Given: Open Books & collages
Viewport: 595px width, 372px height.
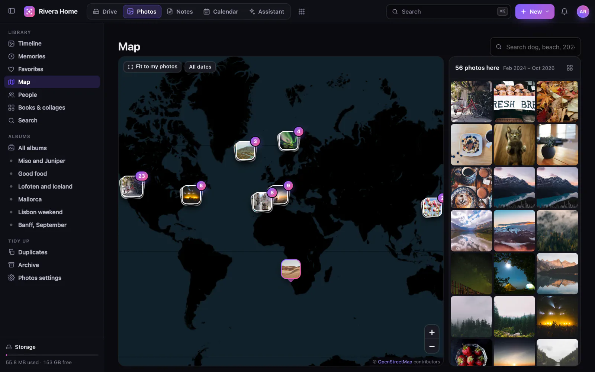Looking at the screenshot, I should pyautogui.click(x=52, y=108).
